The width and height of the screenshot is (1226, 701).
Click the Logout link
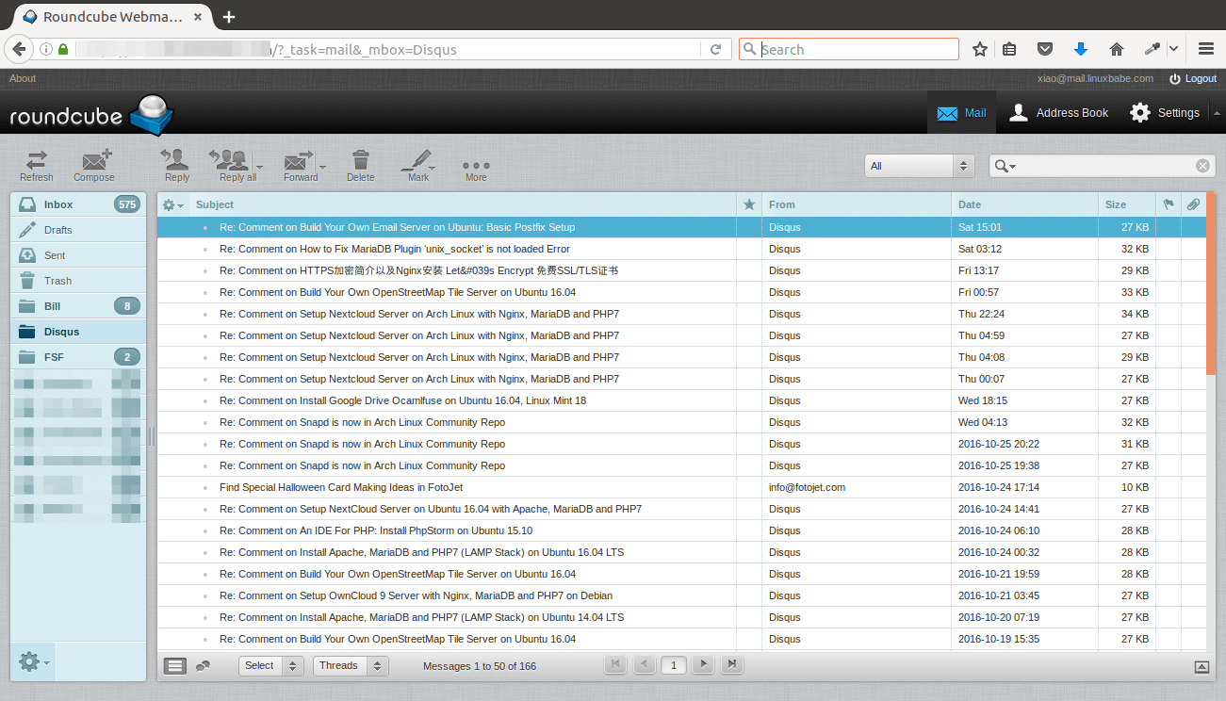click(x=1193, y=79)
